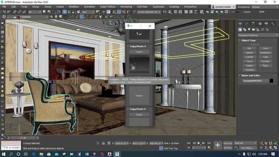Open the Display tab in command panel
279x157 pixels.
[266, 24]
